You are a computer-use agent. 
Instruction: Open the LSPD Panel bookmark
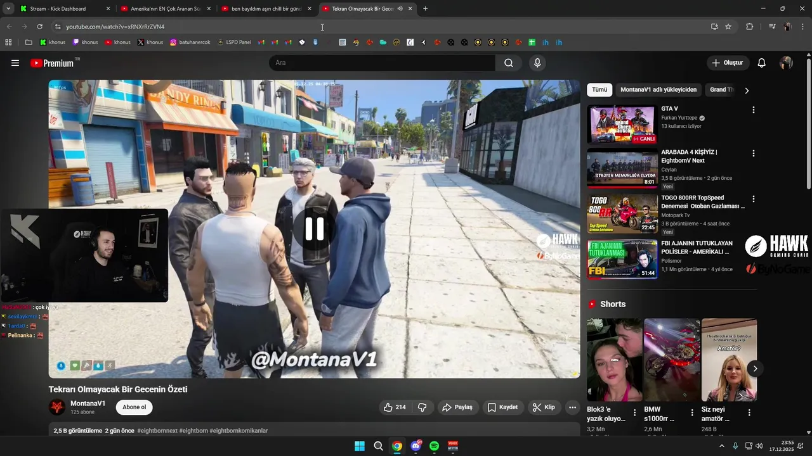pos(234,42)
